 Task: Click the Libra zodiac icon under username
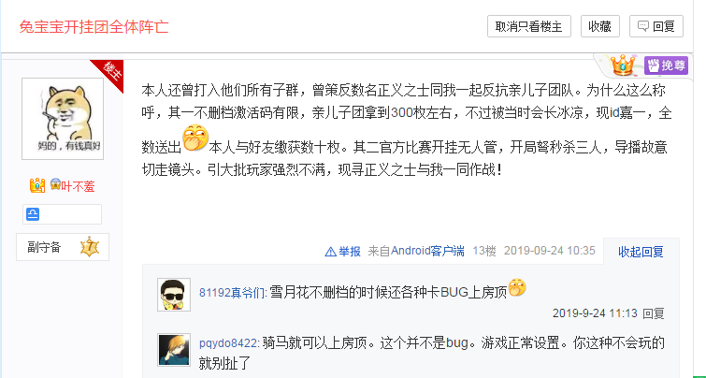pyautogui.click(x=33, y=214)
